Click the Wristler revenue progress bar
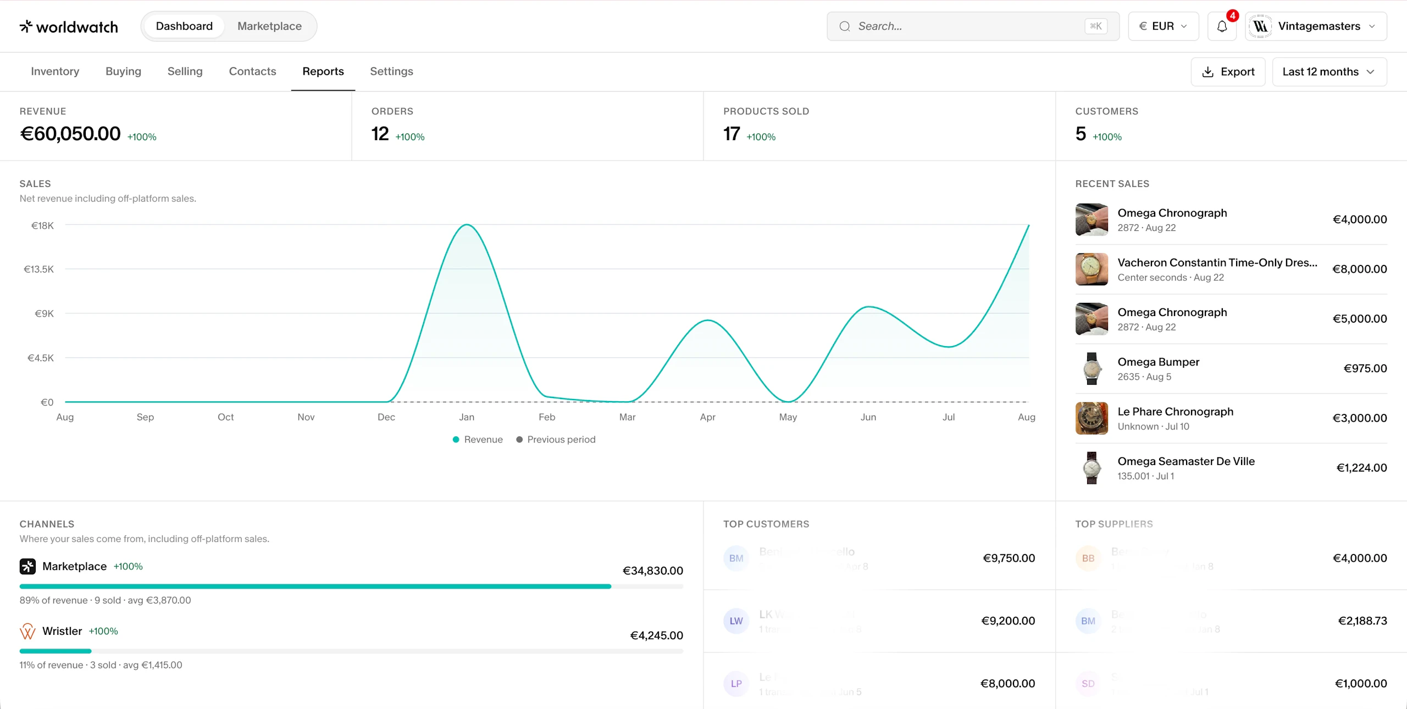 pyautogui.click(x=351, y=651)
